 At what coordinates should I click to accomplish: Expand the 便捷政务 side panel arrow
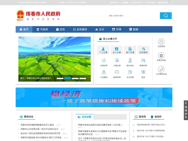pos(186,103)
